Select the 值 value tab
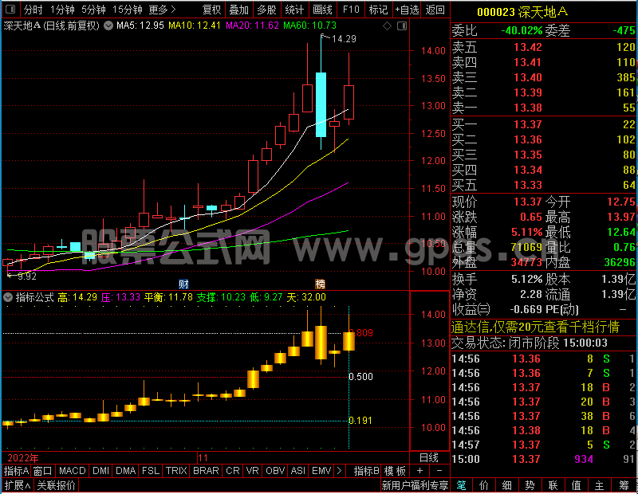Image resolution: width=638 pixels, height=494 pixels. [576, 485]
